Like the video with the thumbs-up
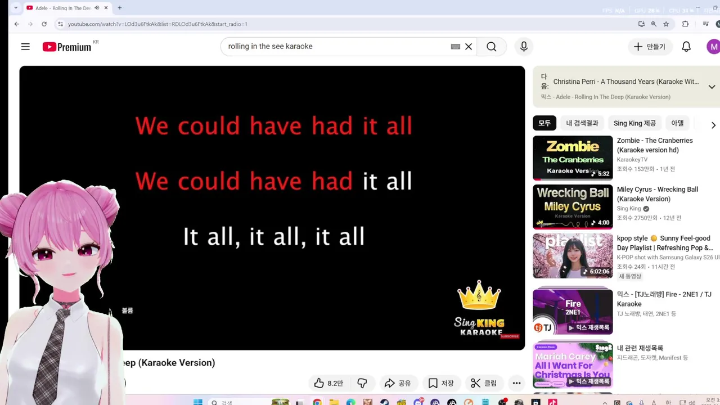 [329, 383]
